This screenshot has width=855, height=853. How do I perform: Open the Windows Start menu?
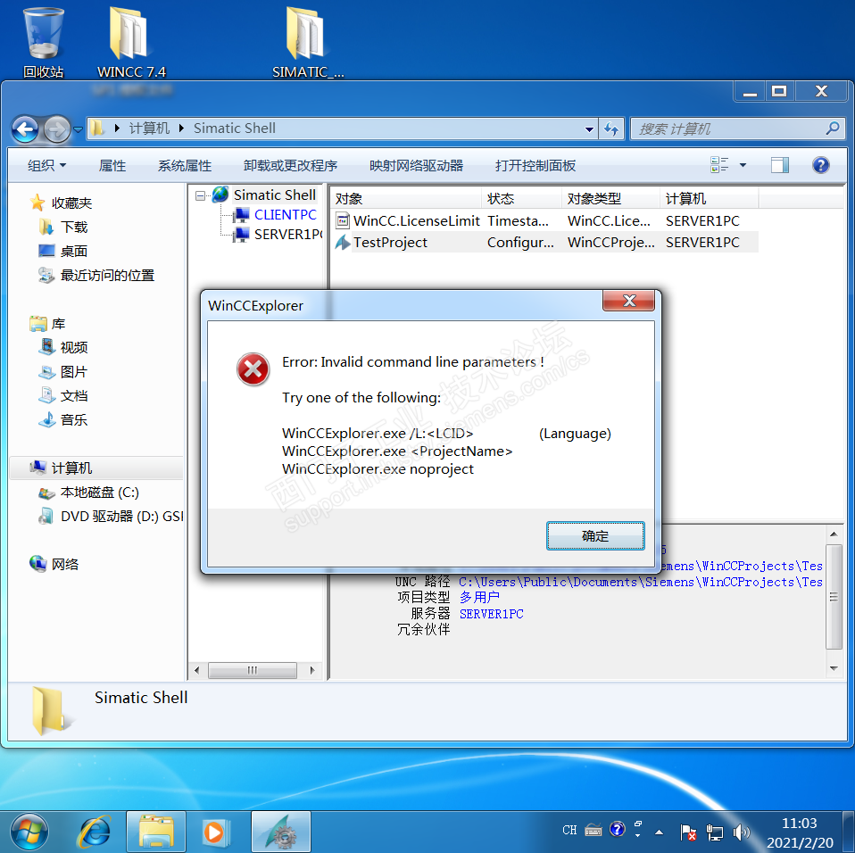tap(29, 832)
